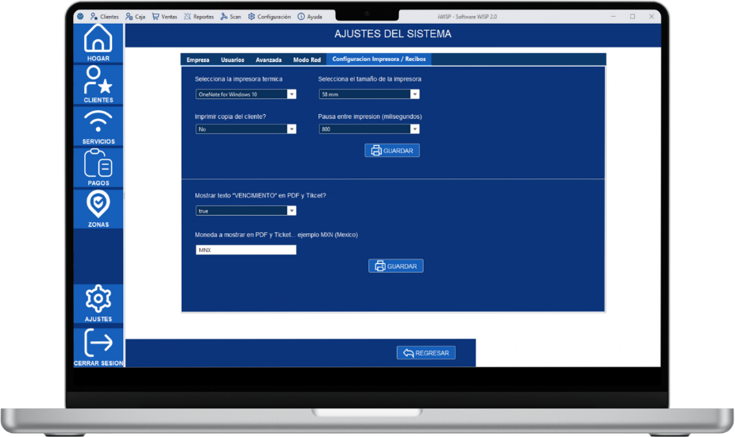The image size is (735, 437).
Task: Open the Imprimir copia del cliente dropdown
Action: (291, 129)
